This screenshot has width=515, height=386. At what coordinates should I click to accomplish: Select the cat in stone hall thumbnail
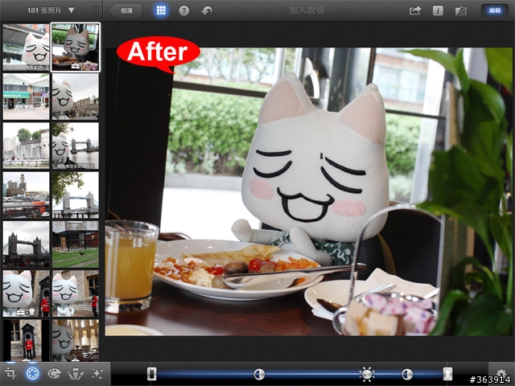pyautogui.click(x=75, y=340)
